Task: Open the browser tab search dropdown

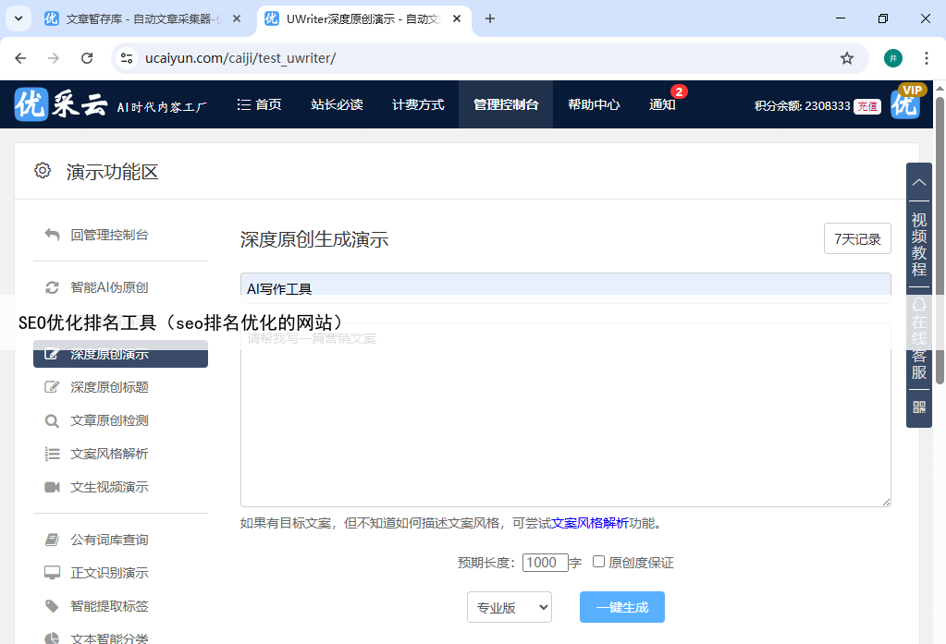Action: click(x=18, y=18)
